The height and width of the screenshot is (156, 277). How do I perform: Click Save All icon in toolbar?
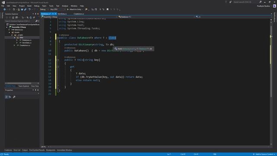tap(25, 10)
